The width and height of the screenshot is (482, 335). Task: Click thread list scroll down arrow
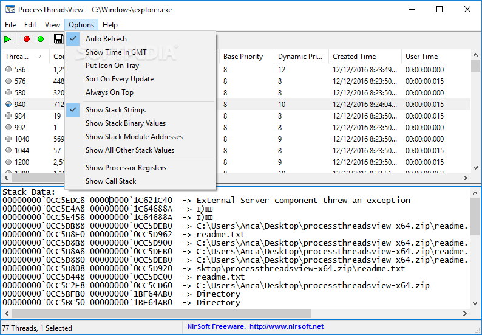(x=475, y=168)
